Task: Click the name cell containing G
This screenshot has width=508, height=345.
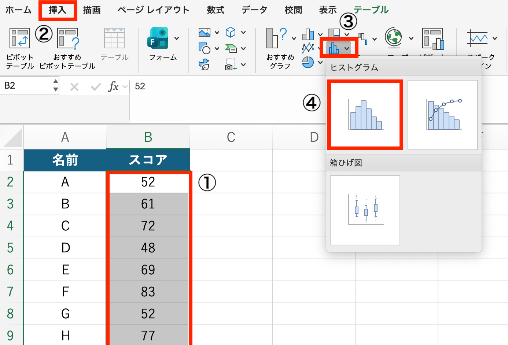Action: click(x=65, y=314)
